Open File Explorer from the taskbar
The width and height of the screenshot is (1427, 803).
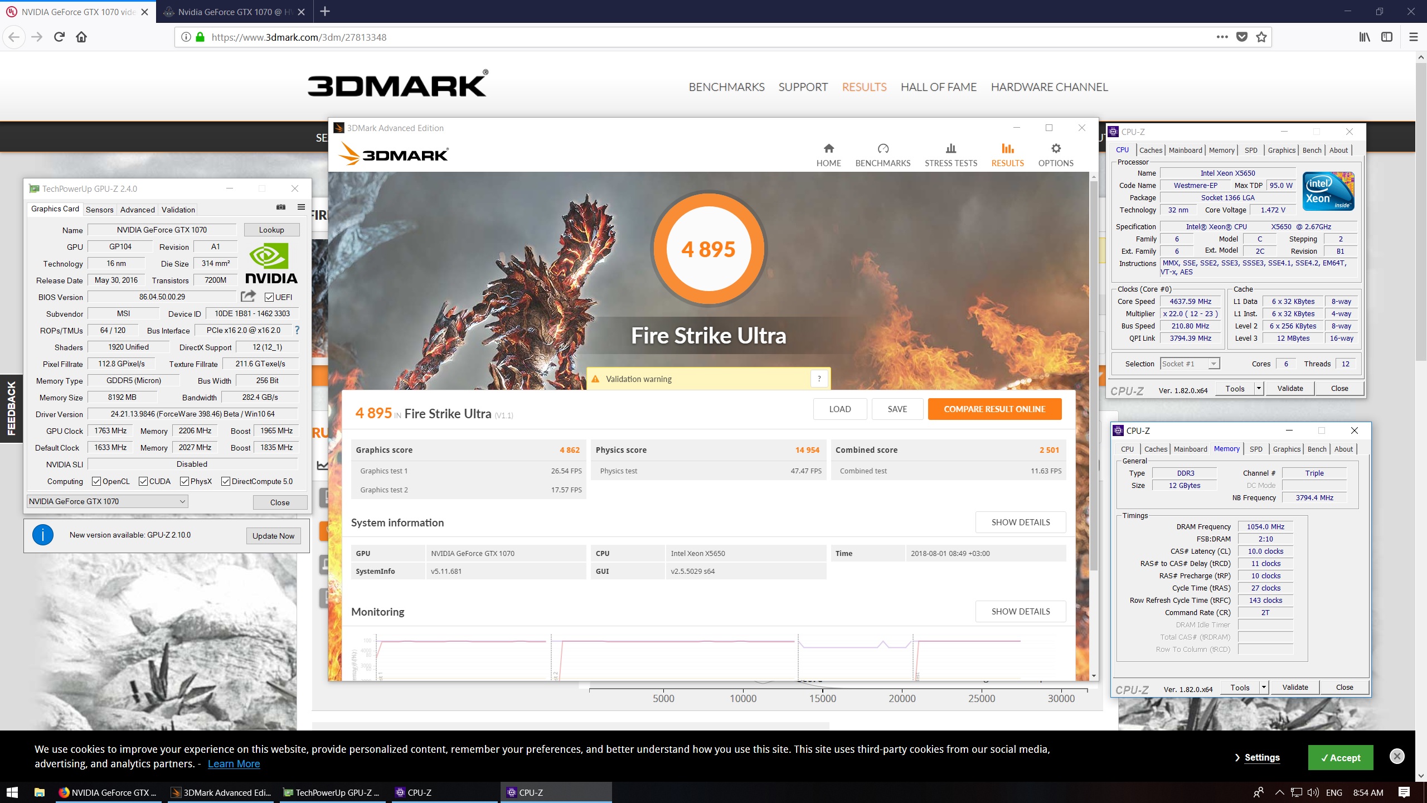click(x=40, y=792)
